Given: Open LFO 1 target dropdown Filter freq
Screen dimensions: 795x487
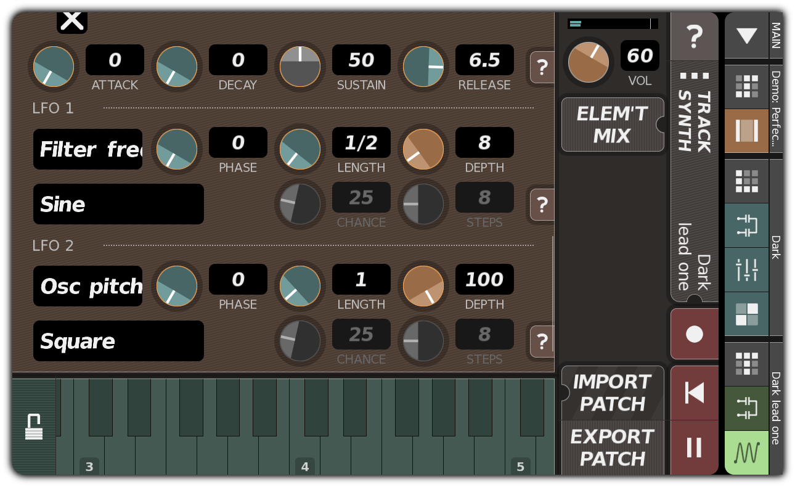Looking at the screenshot, I should [88, 149].
